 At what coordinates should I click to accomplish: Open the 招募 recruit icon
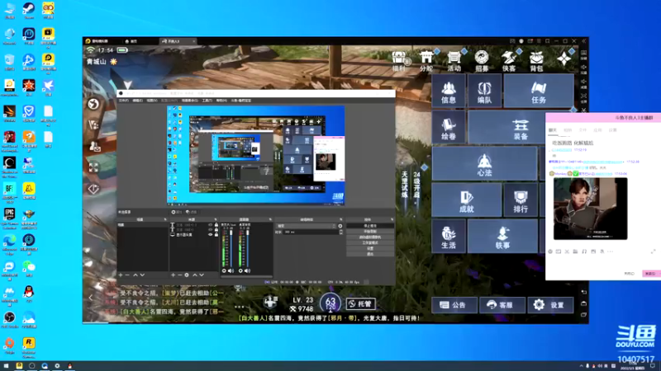pyautogui.click(x=482, y=61)
